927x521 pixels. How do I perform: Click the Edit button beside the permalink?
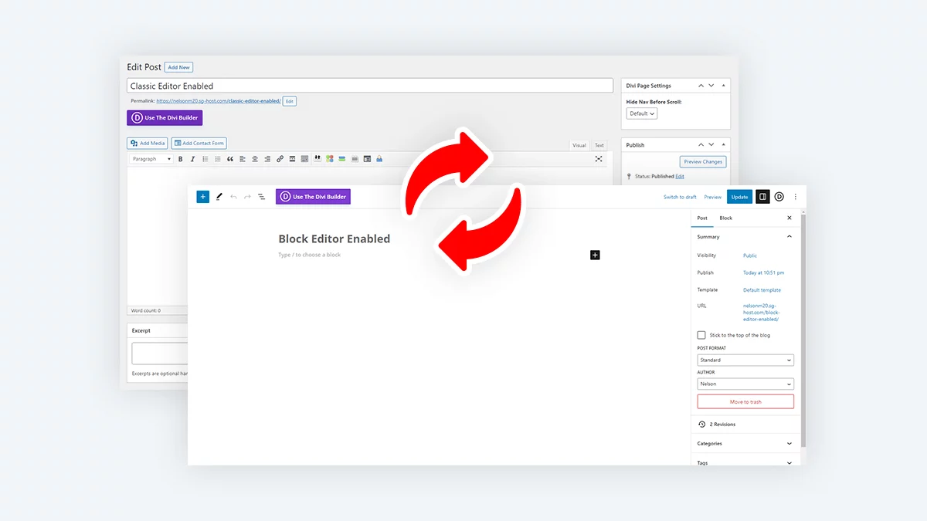point(289,101)
